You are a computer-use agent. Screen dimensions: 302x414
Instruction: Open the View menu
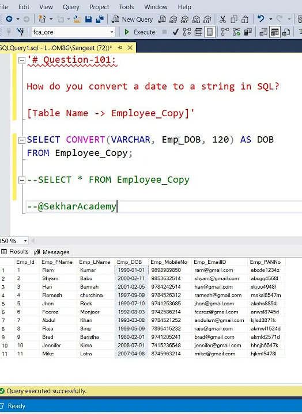[x=46, y=7]
